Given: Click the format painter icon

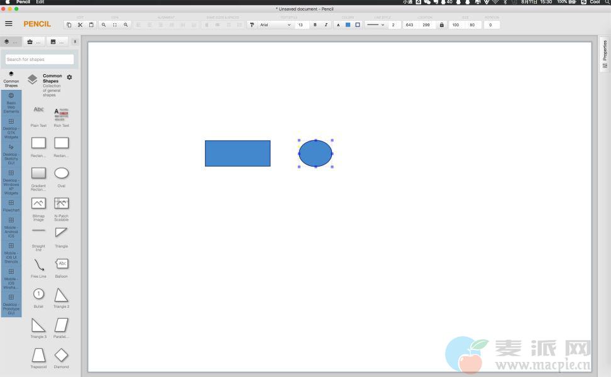Looking at the screenshot, I should coord(252,25).
